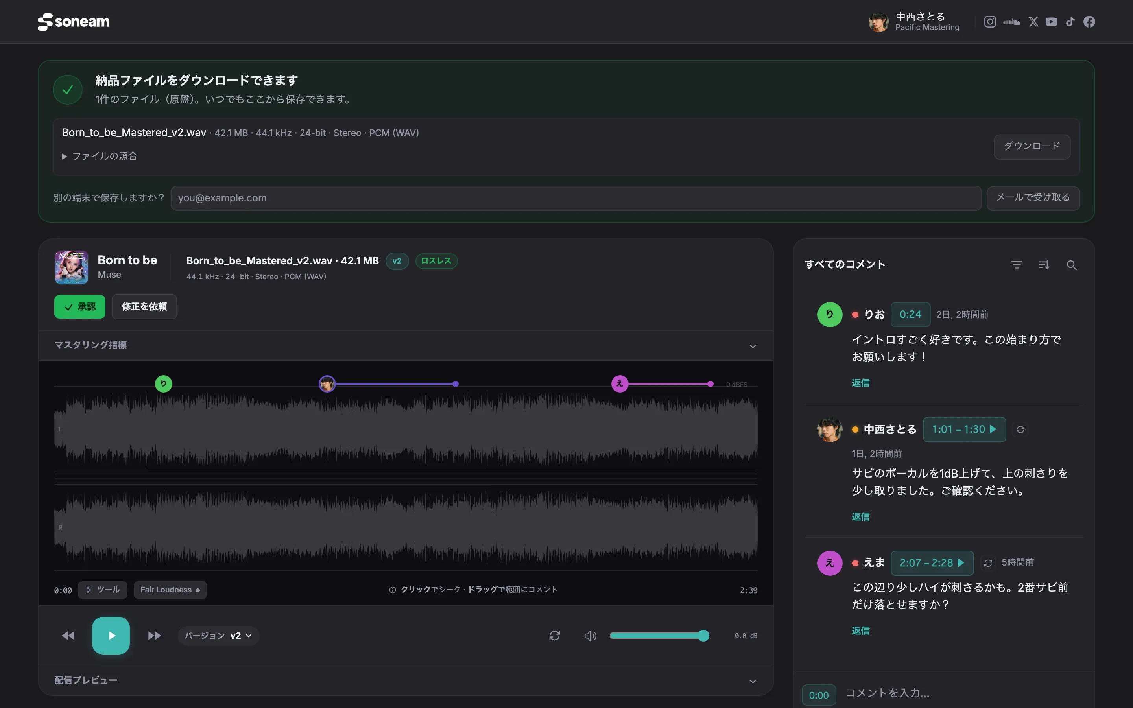Click the Born to be album artwork

click(71, 267)
